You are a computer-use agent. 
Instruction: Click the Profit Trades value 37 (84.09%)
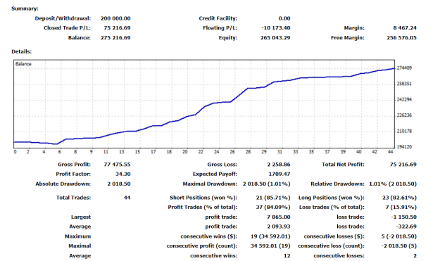pyautogui.click(x=273, y=207)
